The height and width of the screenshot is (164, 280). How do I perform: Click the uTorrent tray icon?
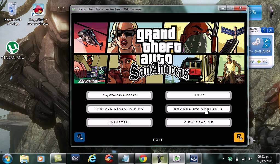230,159
